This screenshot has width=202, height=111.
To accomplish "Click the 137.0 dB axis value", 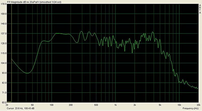I will (4, 34).
